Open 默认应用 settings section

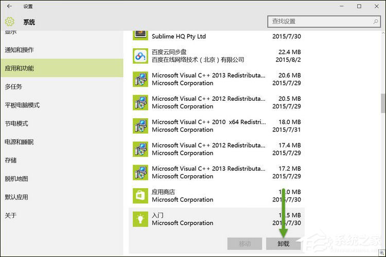[16, 197]
